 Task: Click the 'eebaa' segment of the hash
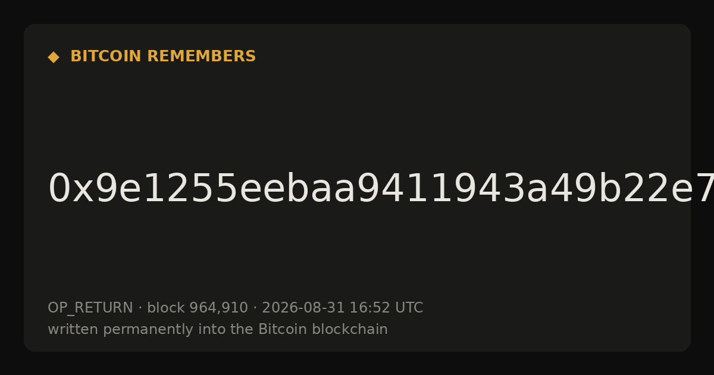pos(297,189)
